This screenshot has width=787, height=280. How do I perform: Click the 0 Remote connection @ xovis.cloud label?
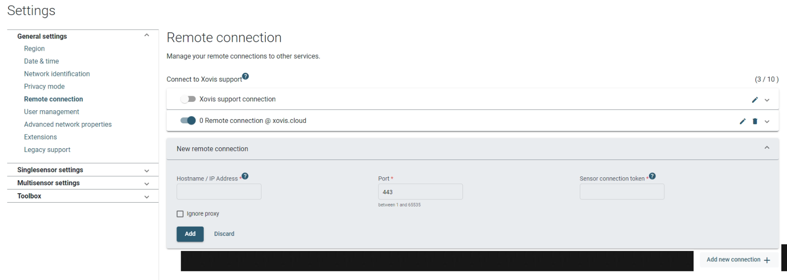coord(253,121)
